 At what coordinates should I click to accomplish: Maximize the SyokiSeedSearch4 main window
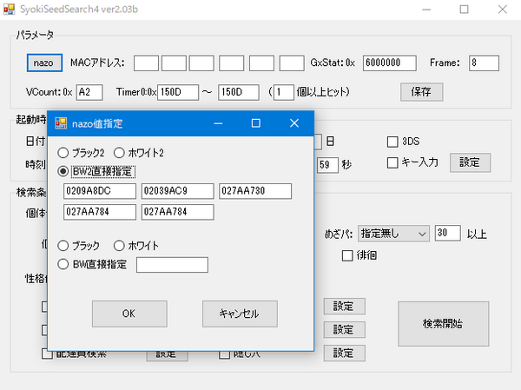click(x=465, y=10)
